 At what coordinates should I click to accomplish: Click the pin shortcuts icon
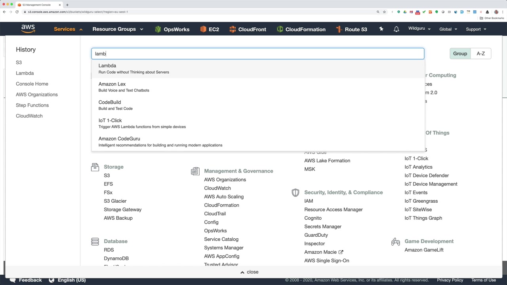381,29
